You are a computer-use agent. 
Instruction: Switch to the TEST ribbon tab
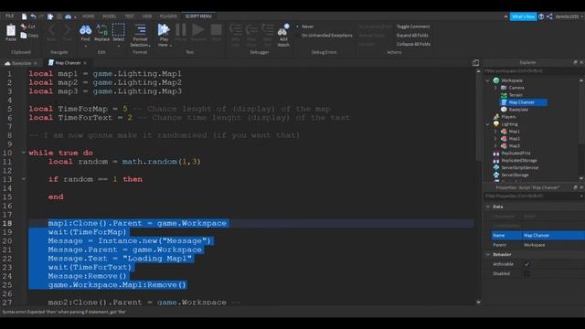pos(130,16)
